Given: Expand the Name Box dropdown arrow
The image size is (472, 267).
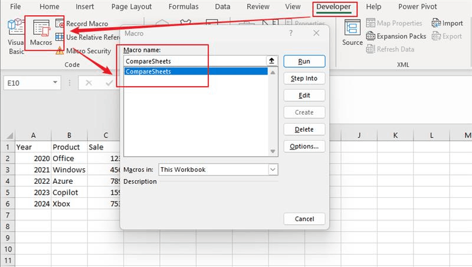Looking at the screenshot, I should [55, 82].
